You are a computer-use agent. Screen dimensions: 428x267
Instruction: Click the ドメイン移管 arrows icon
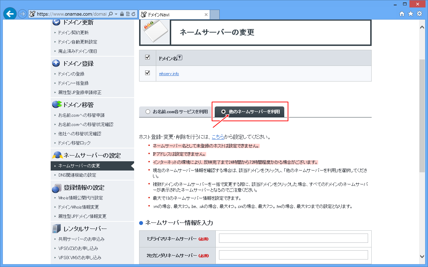pos(56,104)
